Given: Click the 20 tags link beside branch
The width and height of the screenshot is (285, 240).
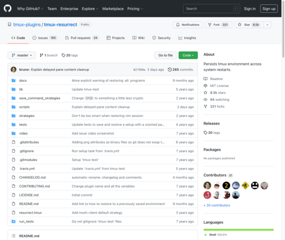Looking at the screenshot, I should coord(70,55).
